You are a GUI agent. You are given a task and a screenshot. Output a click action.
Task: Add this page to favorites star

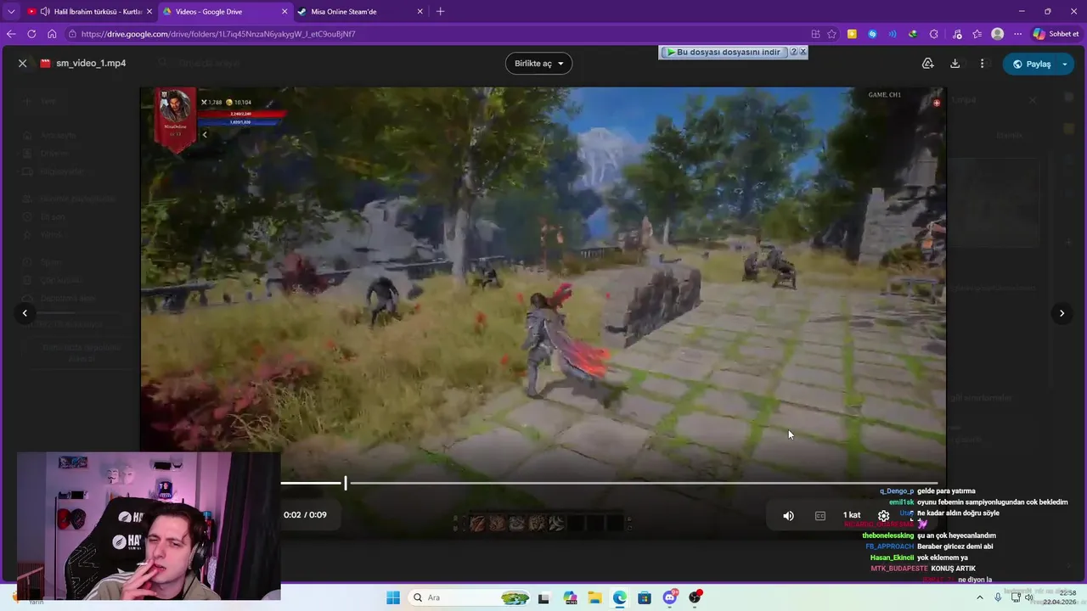click(x=832, y=34)
